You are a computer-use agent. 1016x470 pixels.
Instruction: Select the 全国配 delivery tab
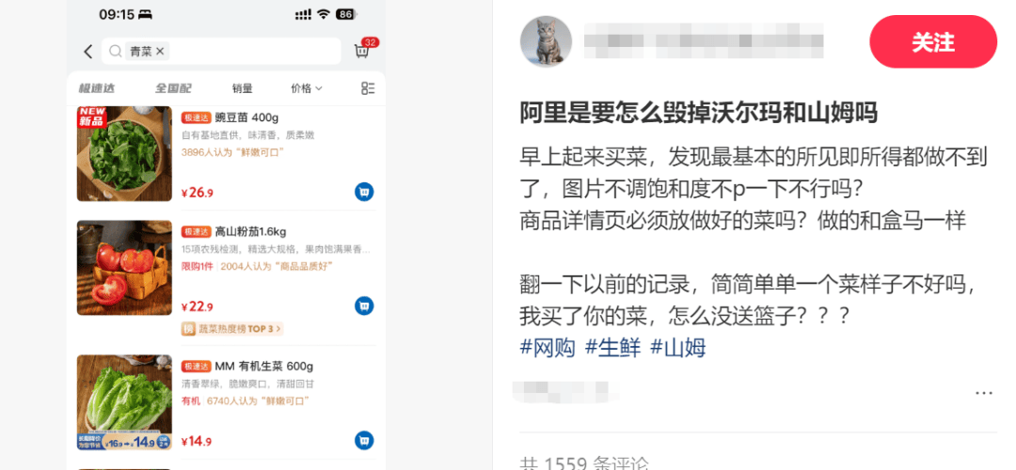173,88
